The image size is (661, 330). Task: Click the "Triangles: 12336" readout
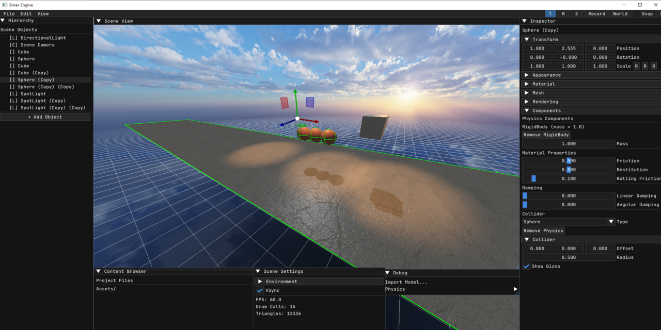(x=278, y=313)
